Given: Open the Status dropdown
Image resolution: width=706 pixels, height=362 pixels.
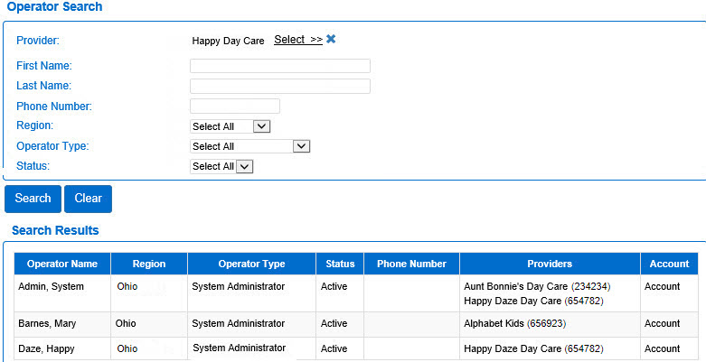Looking at the screenshot, I should tap(221, 166).
